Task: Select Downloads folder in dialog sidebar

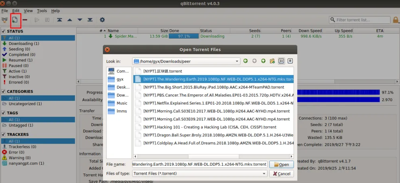Action: click(x=119, y=95)
